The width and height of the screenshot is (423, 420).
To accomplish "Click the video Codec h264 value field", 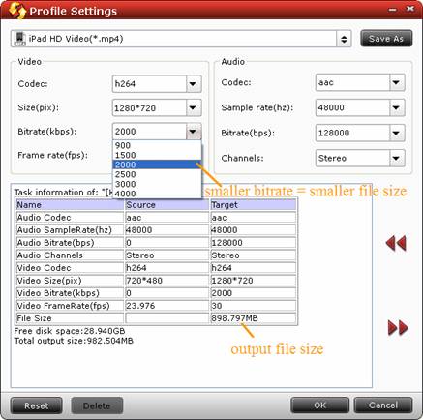I will [x=149, y=84].
